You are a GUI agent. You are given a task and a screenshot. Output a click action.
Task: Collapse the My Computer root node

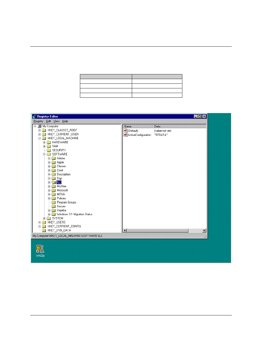pos(35,126)
